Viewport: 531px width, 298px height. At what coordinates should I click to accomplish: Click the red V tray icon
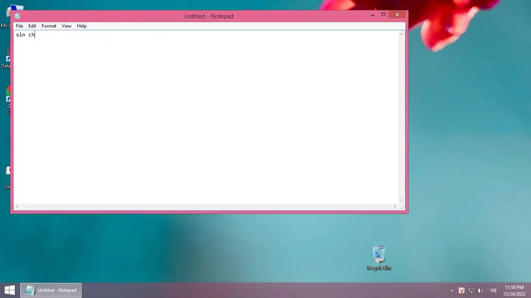461,290
